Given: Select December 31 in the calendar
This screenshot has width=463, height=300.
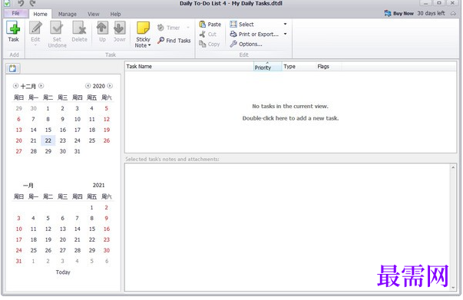Looking at the screenshot, I should tap(77, 151).
